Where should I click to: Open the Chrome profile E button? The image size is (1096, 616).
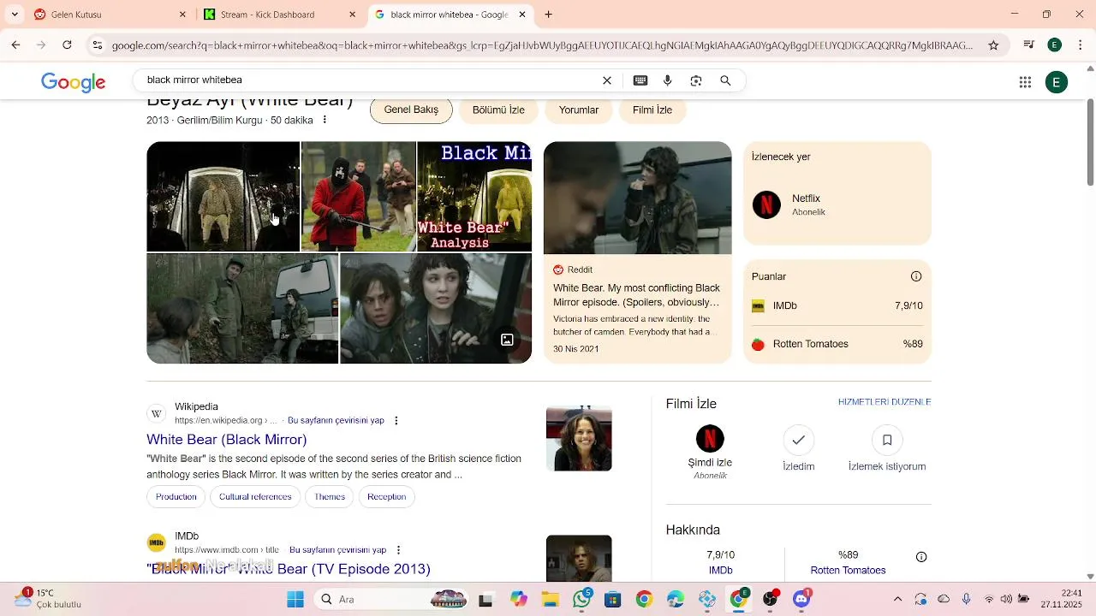(x=1055, y=45)
